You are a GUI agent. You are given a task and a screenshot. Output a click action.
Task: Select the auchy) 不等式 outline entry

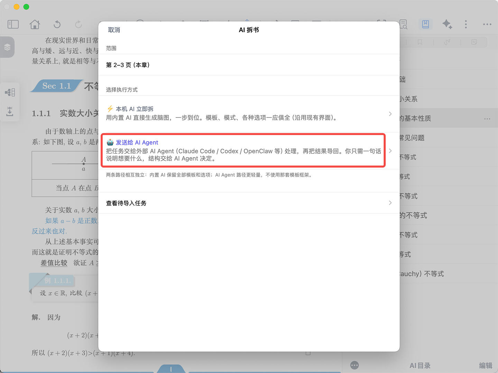click(x=449, y=274)
